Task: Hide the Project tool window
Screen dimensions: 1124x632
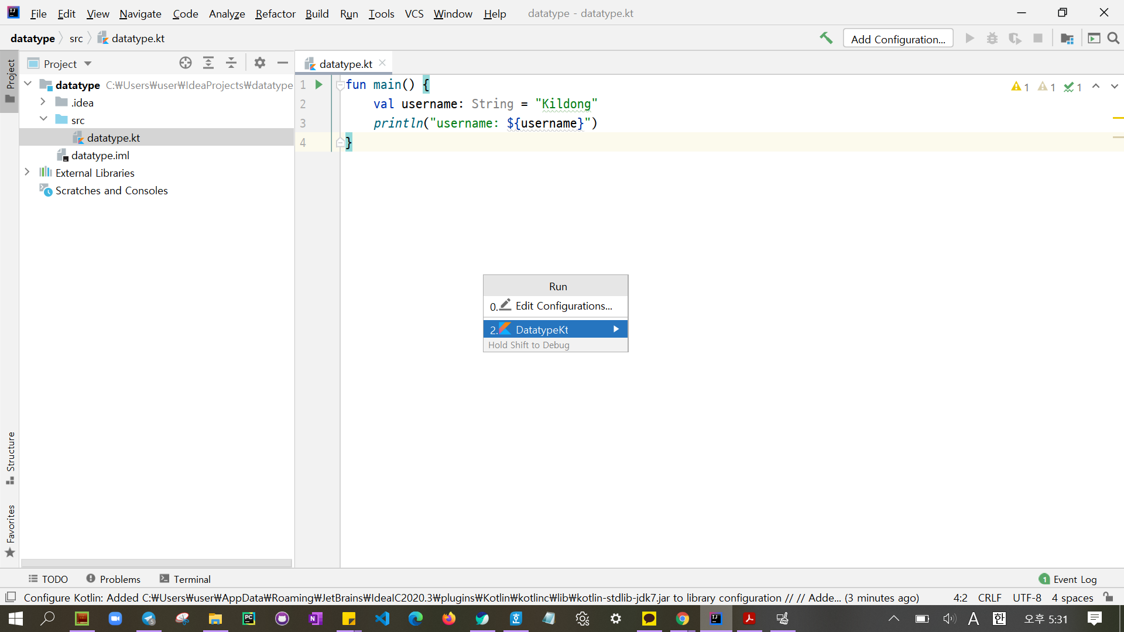Action: point(283,63)
